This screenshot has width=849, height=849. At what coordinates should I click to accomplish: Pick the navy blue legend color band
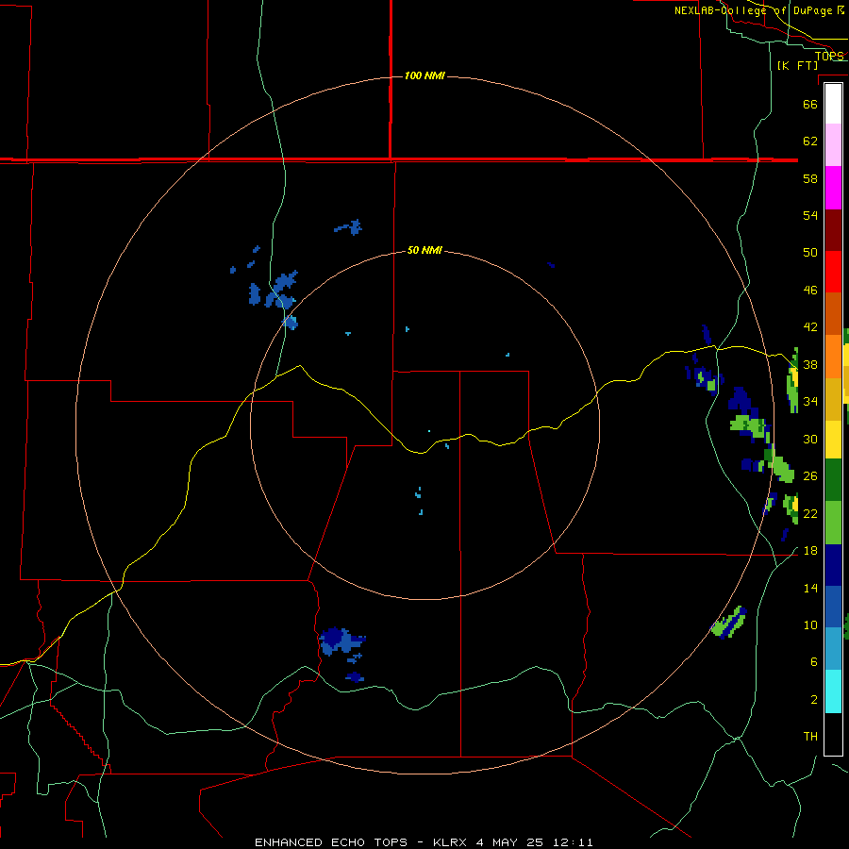pos(833,565)
